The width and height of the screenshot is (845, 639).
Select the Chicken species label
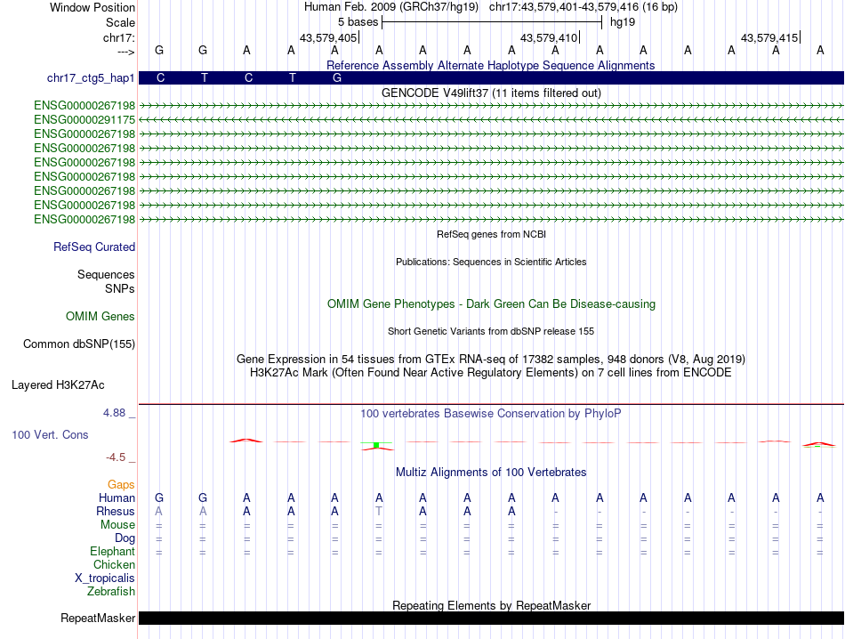coord(114,564)
